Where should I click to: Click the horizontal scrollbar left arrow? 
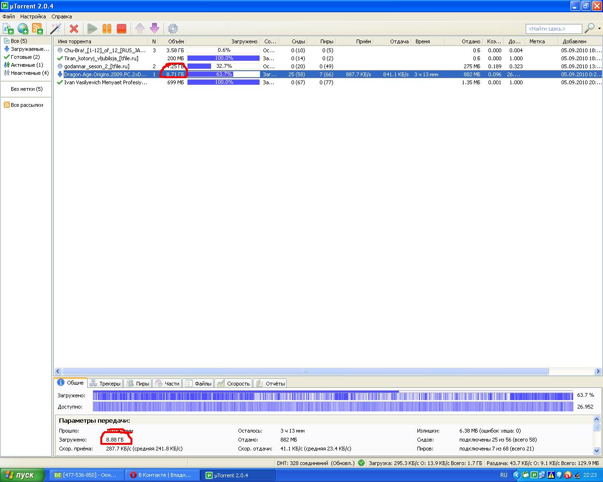click(58, 371)
